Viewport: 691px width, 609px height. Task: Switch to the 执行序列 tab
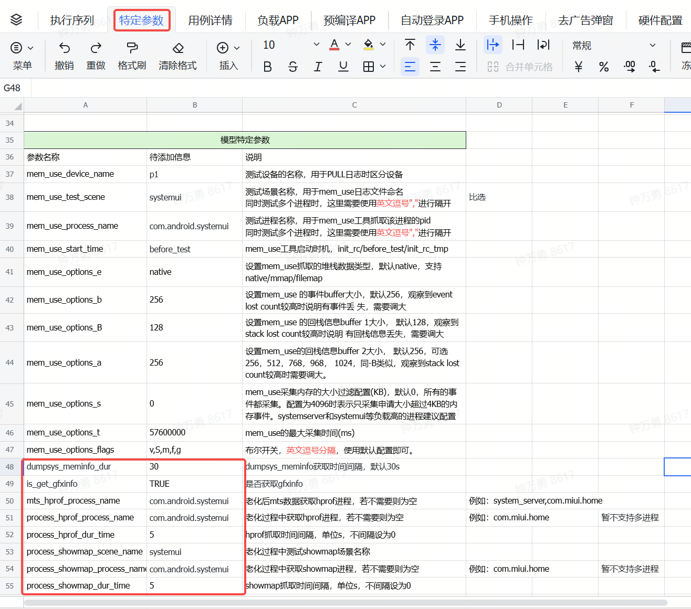(72, 20)
